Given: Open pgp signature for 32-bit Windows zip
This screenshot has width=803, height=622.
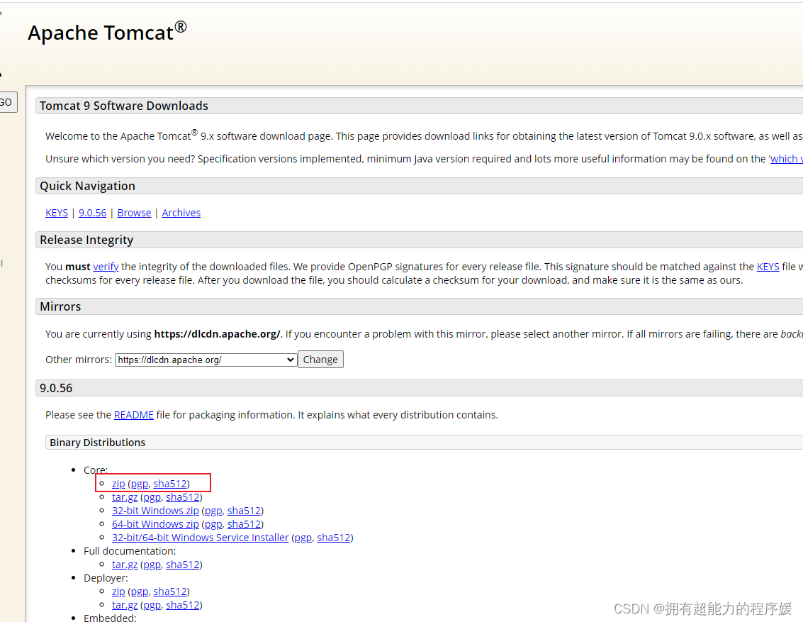Looking at the screenshot, I should [x=213, y=511].
